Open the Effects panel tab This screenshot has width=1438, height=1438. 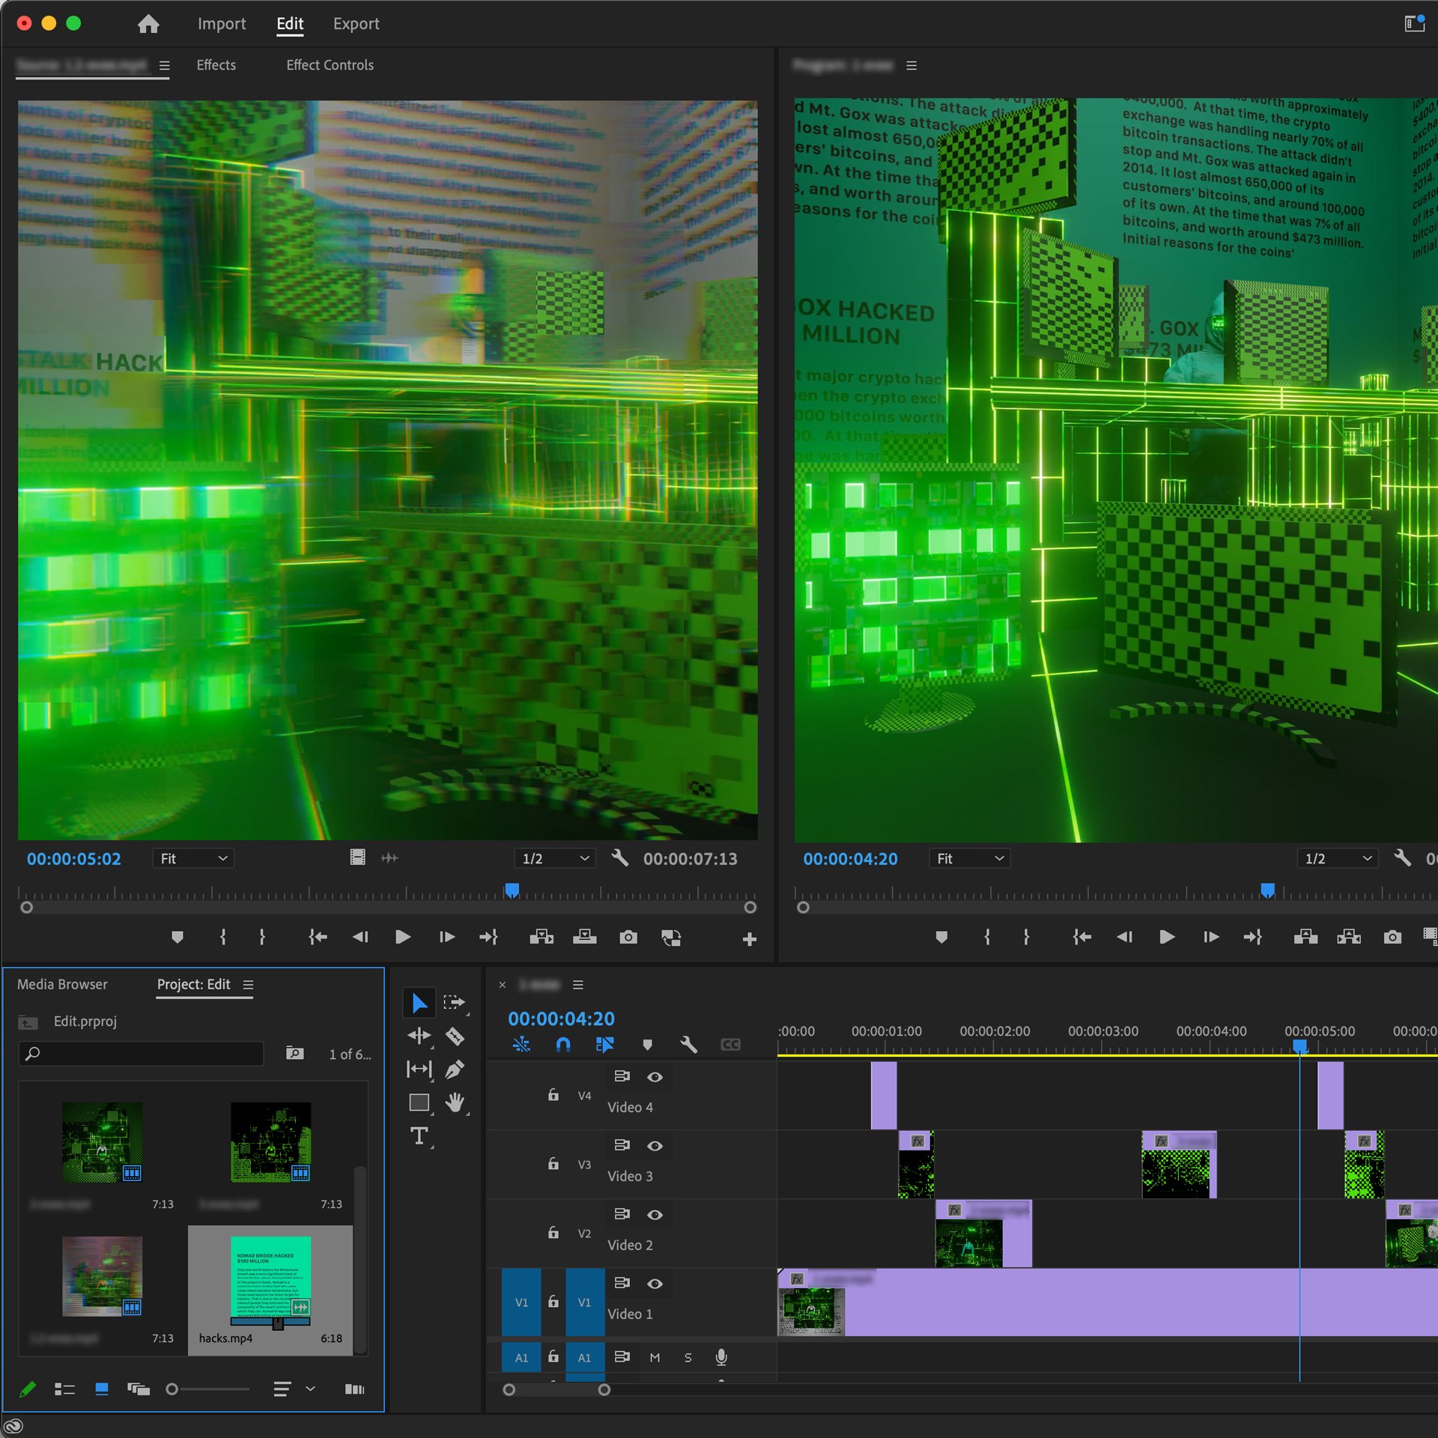pyautogui.click(x=216, y=65)
